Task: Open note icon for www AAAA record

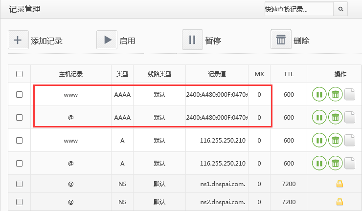Action: (x=349, y=95)
